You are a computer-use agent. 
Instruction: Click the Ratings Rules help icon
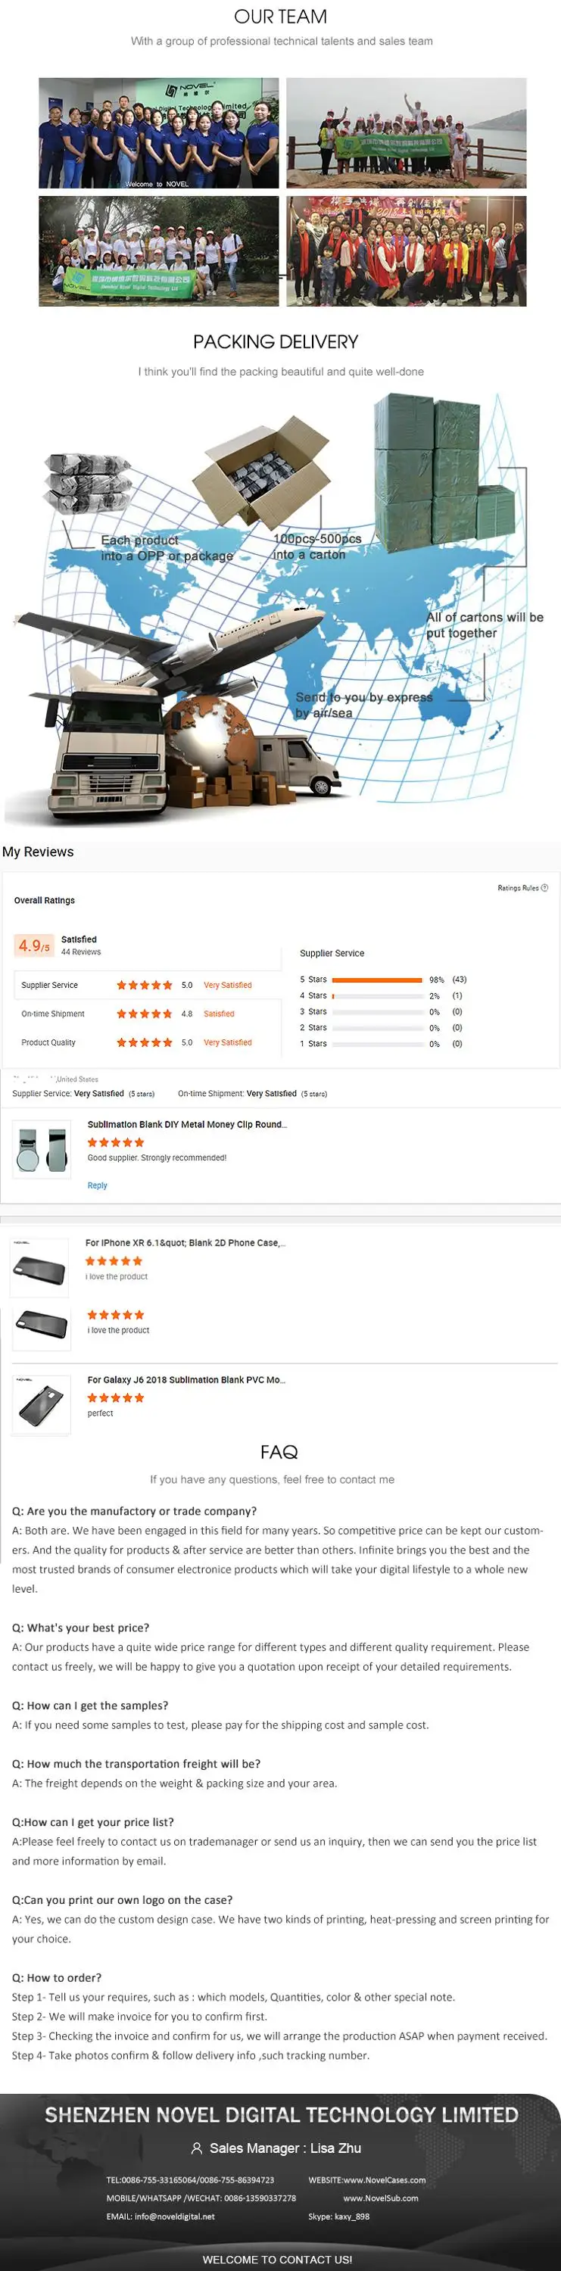[x=544, y=888]
